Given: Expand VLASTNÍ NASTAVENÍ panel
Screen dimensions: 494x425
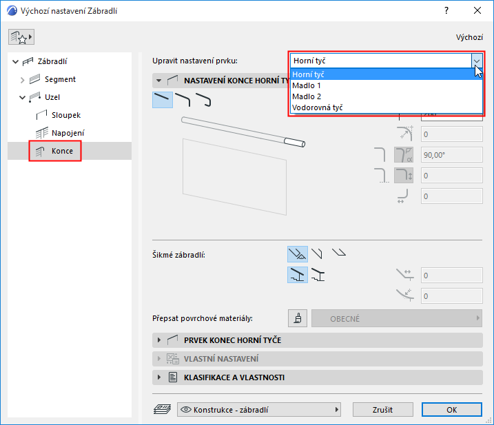Looking at the screenshot, I should click(159, 358).
